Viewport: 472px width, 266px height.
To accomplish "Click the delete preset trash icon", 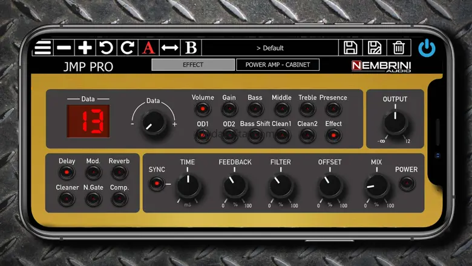I will 399,48.
